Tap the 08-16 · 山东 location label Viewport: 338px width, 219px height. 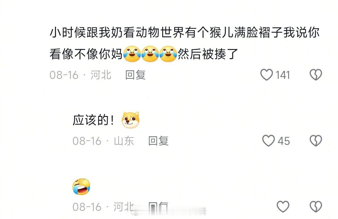coord(103,141)
